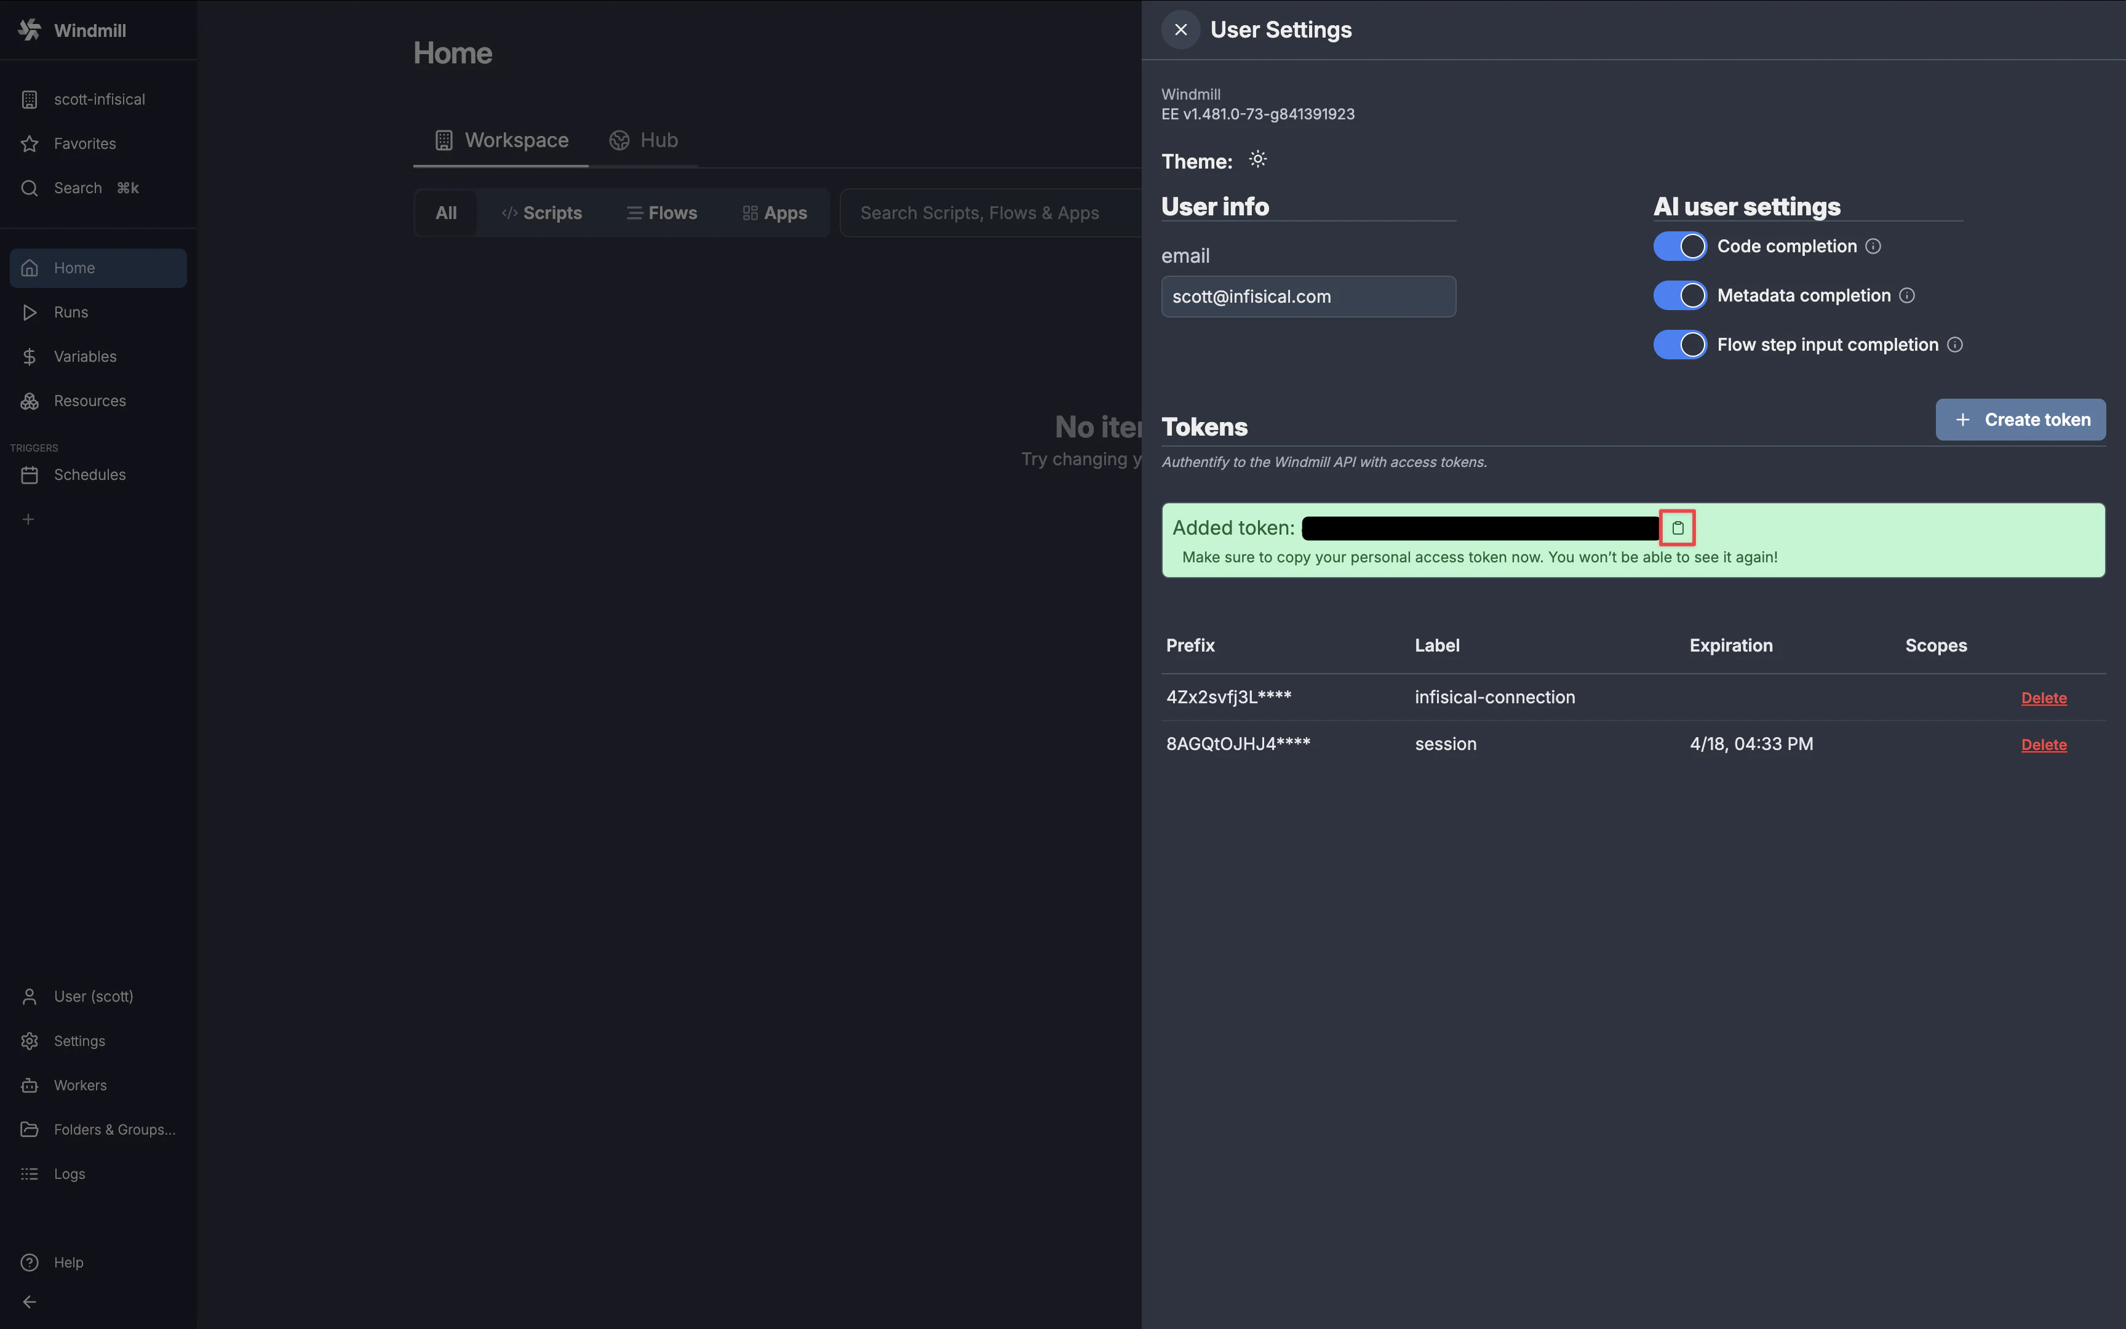Toggle Code completion switch
The image size is (2126, 1329).
pyautogui.click(x=1680, y=246)
